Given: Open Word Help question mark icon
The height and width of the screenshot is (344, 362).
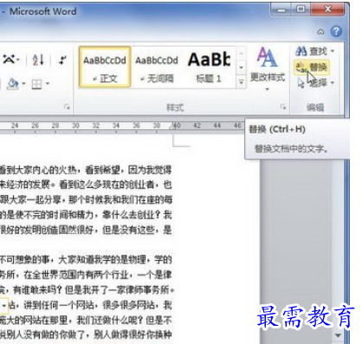Looking at the screenshot, I should point(336,31).
